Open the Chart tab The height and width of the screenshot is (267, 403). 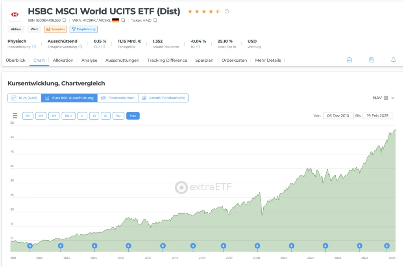pos(39,60)
